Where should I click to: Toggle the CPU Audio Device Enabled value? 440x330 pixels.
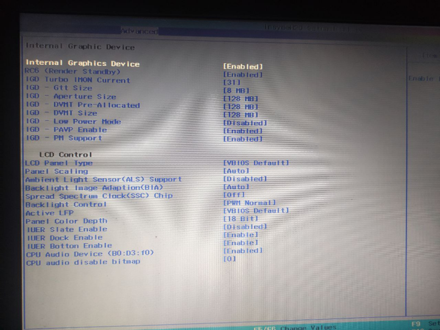tap(243, 251)
